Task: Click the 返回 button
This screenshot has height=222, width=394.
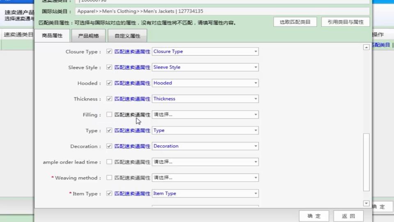Action: (x=348, y=216)
